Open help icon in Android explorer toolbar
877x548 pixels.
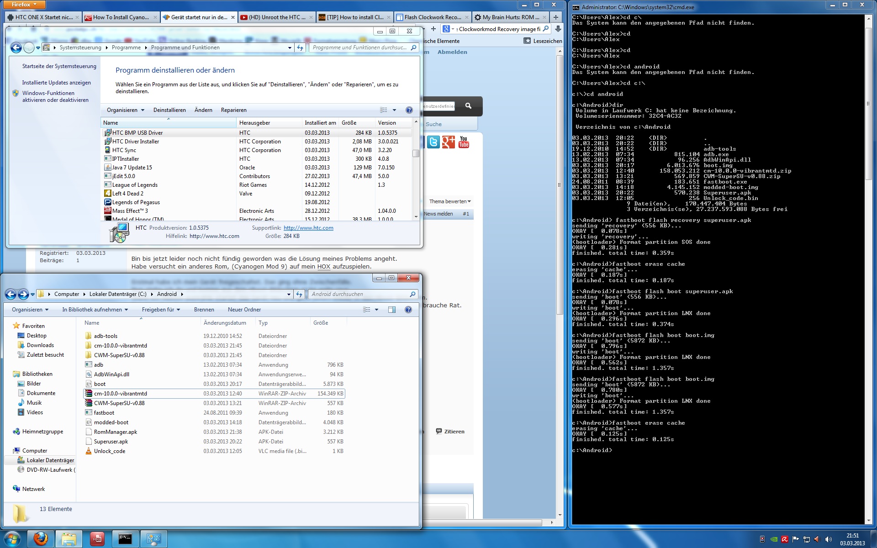click(408, 310)
